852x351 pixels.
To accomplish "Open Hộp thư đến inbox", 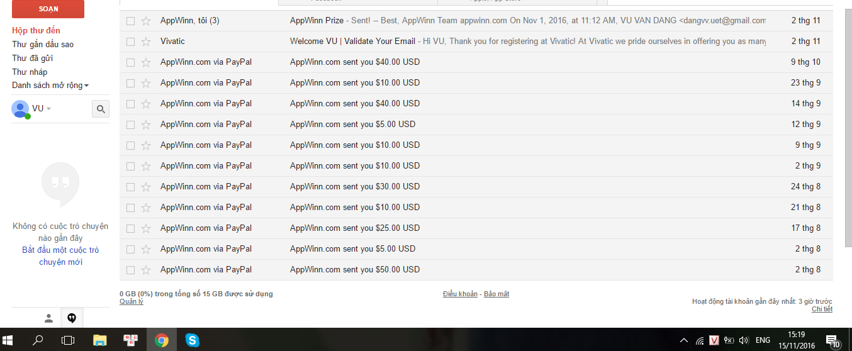I will tap(36, 30).
